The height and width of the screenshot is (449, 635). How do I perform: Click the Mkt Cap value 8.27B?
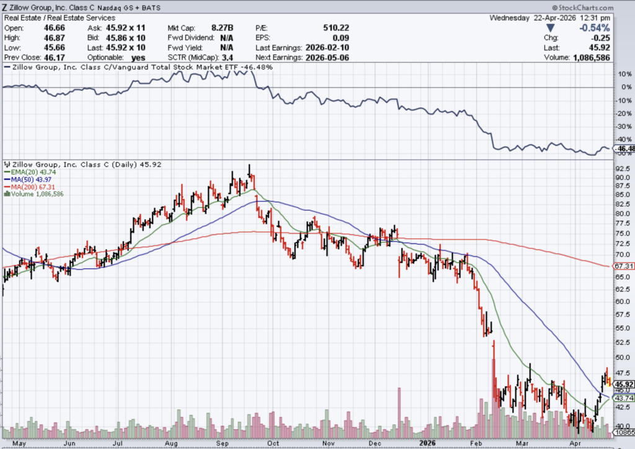click(x=223, y=28)
